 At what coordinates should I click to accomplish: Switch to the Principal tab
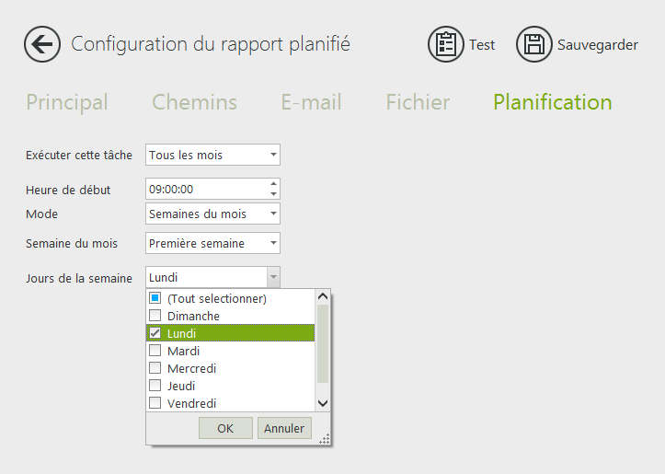coord(67,102)
